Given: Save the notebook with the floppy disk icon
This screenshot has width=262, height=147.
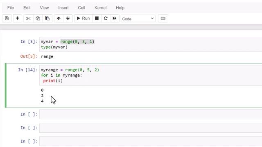Looking at the screenshot, I should click(7, 18).
